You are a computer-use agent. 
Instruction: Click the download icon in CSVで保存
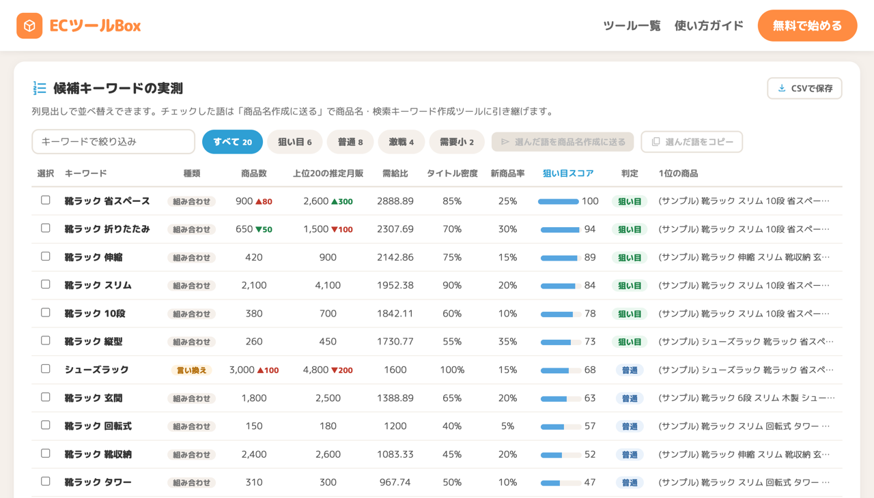pos(782,89)
